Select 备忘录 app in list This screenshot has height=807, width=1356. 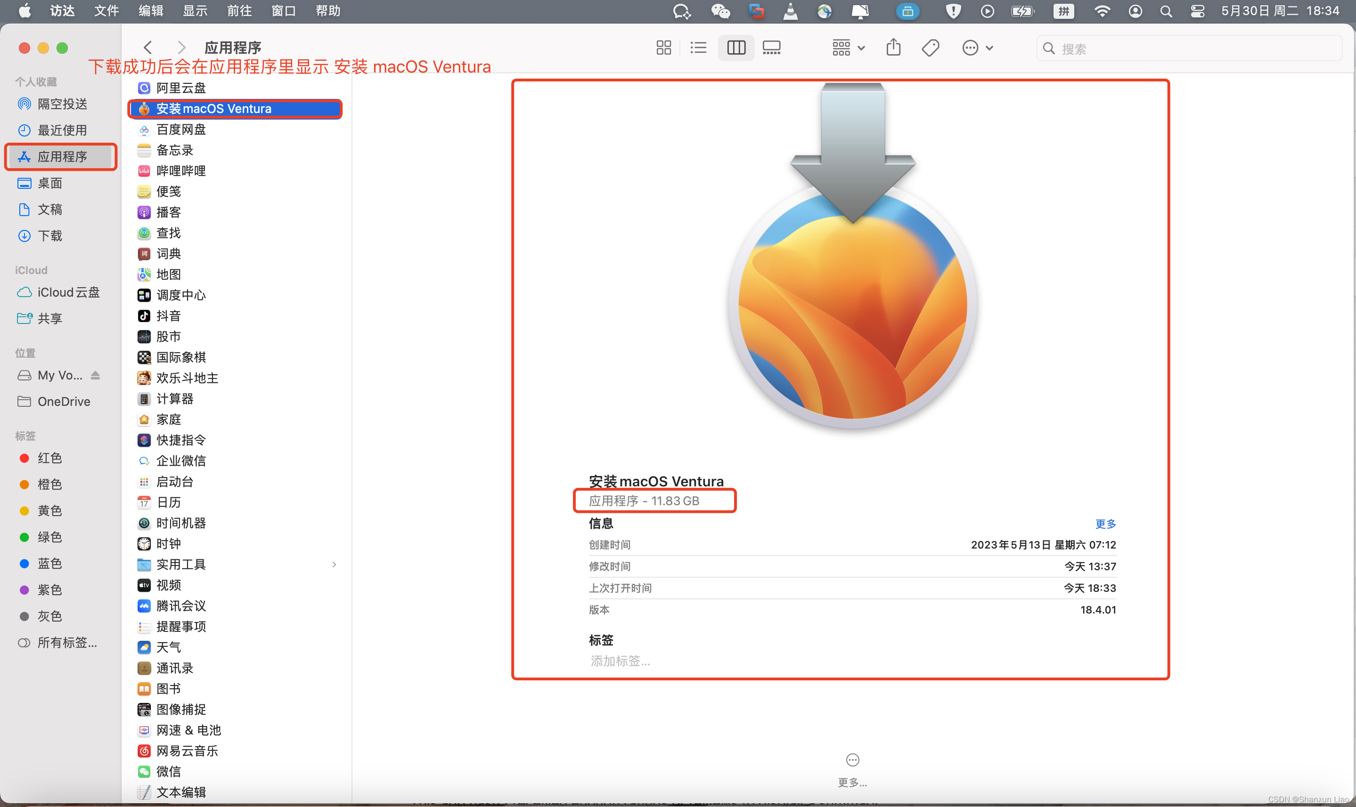pyautogui.click(x=236, y=150)
